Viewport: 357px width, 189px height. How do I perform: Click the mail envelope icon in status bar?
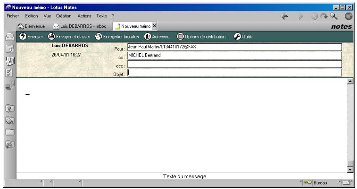346,183
